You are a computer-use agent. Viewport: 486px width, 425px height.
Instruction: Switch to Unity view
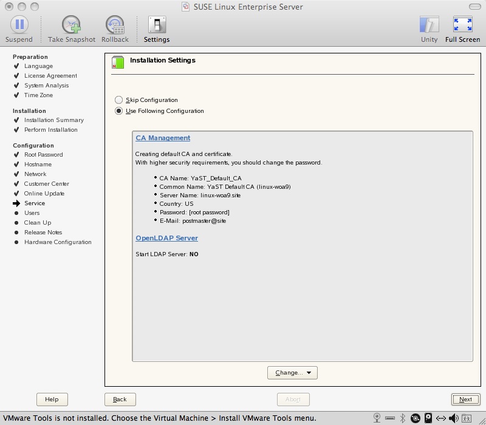[x=430, y=29]
